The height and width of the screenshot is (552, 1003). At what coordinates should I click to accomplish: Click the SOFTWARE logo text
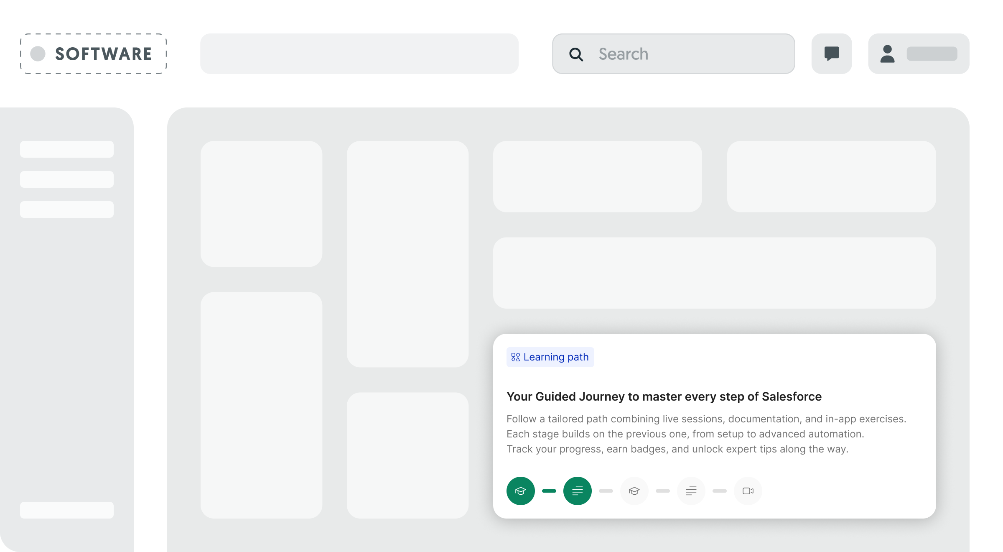click(x=103, y=54)
